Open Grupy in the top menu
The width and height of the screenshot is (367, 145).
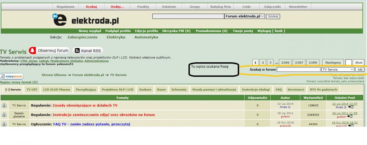point(195,7)
